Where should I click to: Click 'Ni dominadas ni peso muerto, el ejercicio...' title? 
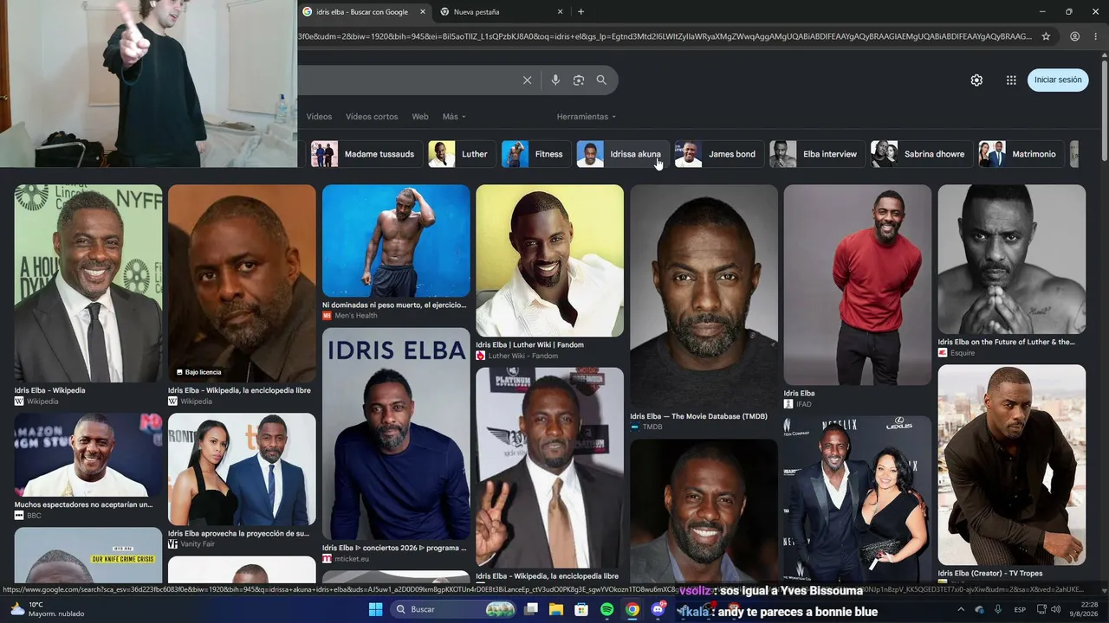click(394, 305)
